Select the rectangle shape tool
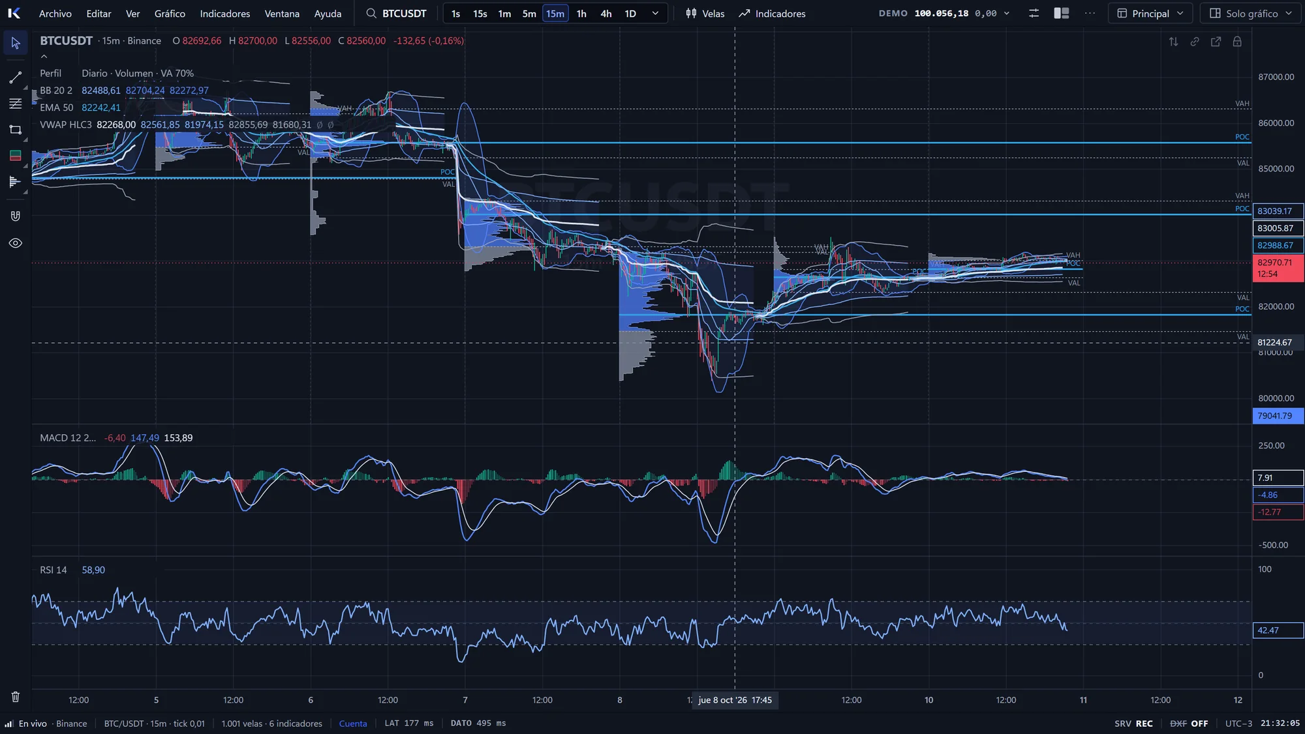Image resolution: width=1305 pixels, height=734 pixels. pyautogui.click(x=16, y=130)
